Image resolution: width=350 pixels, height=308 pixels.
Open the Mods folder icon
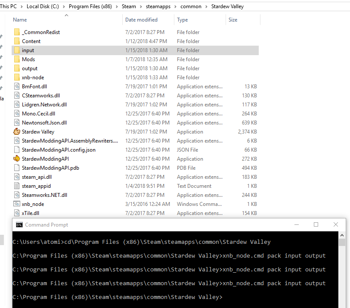tap(16, 59)
